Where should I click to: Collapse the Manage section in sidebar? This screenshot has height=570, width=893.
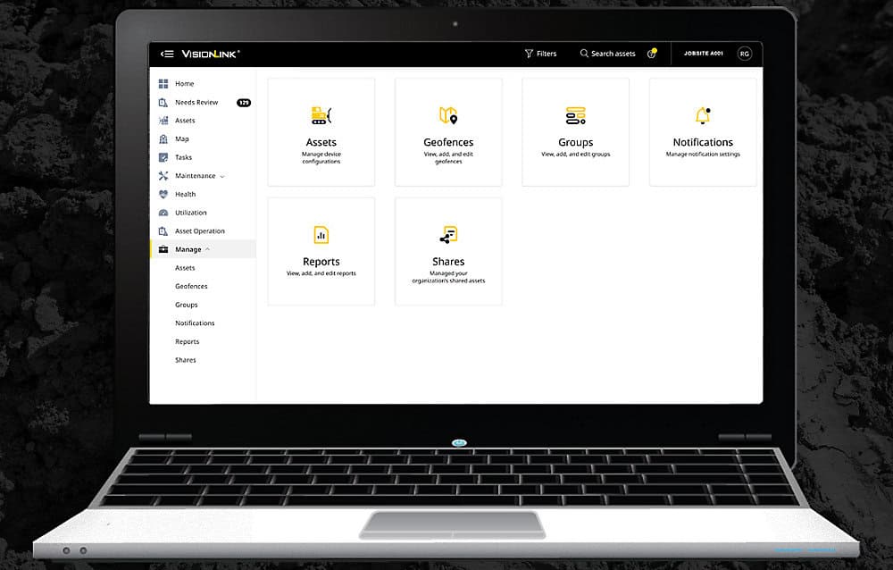pos(207,250)
